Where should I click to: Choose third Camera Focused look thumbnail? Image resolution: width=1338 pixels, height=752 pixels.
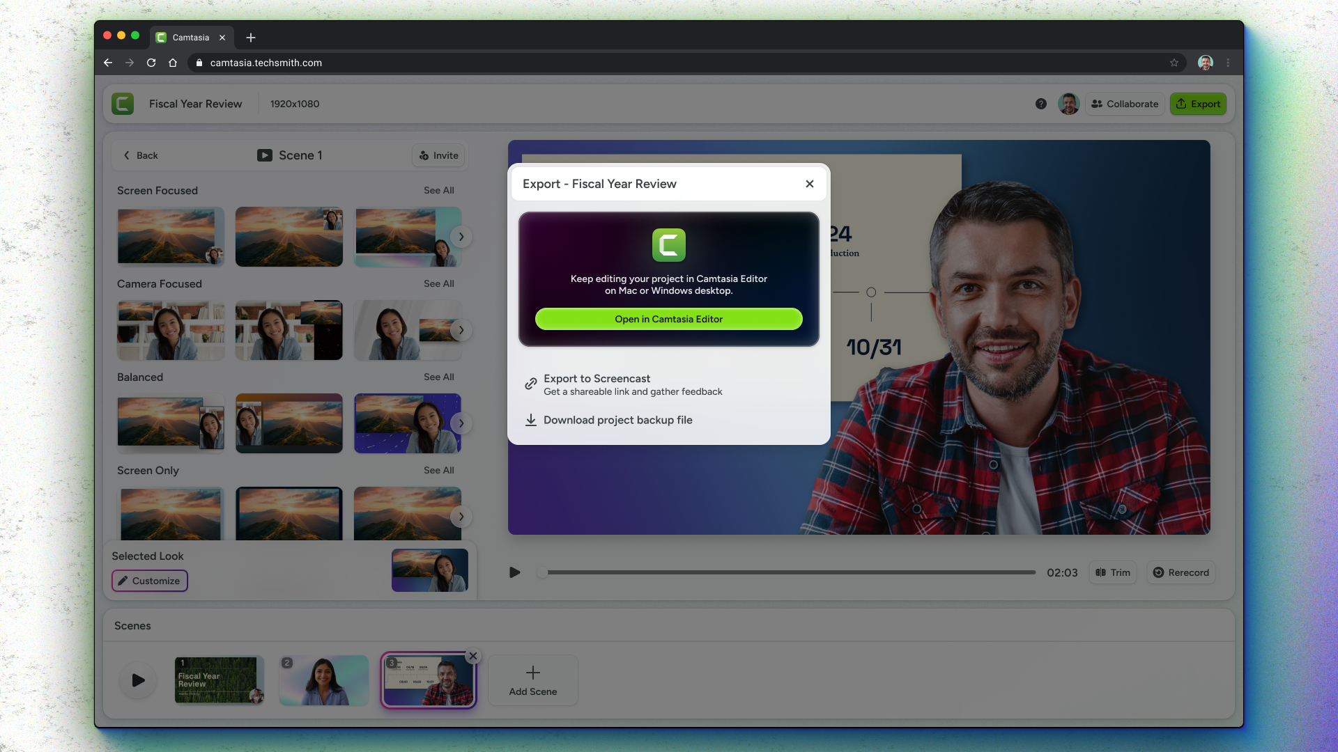[x=408, y=330]
